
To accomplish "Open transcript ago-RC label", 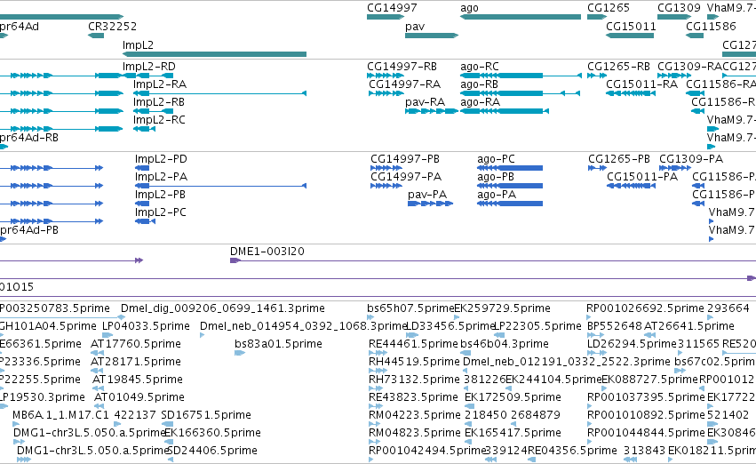I will 480,67.
